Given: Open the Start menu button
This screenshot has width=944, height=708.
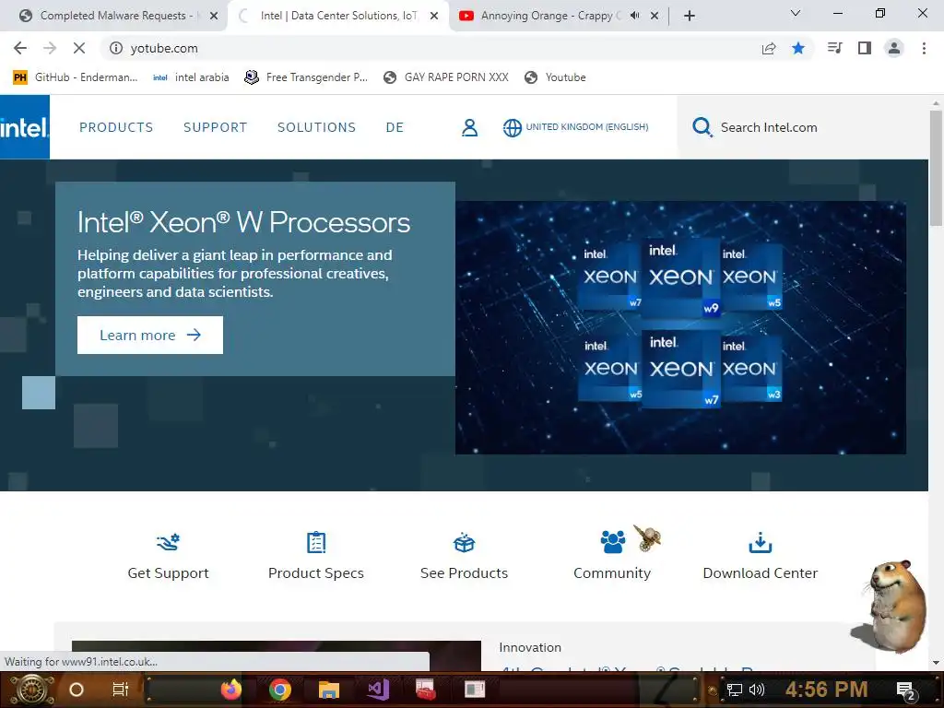Looking at the screenshot, I should [x=32, y=690].
